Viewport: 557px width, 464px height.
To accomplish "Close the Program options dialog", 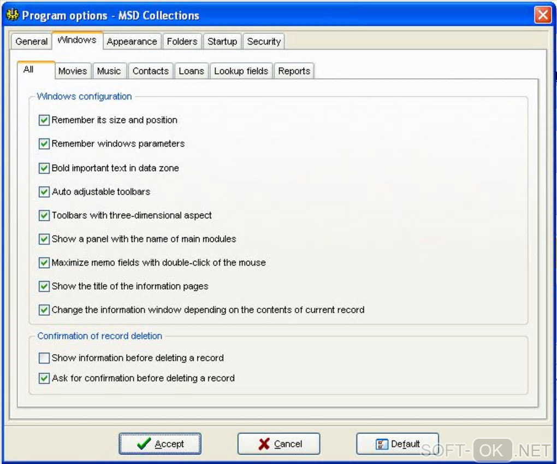I will click(x=543, y=15).
